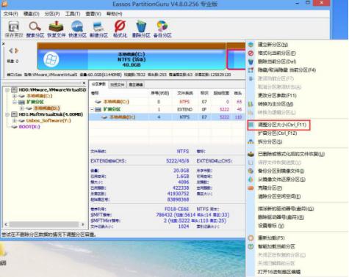Choose 已删除或格式化后的文件恢复(U) menu entry

coord(291,154)
